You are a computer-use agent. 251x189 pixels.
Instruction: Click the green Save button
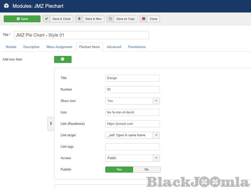(x=22, y=19)
